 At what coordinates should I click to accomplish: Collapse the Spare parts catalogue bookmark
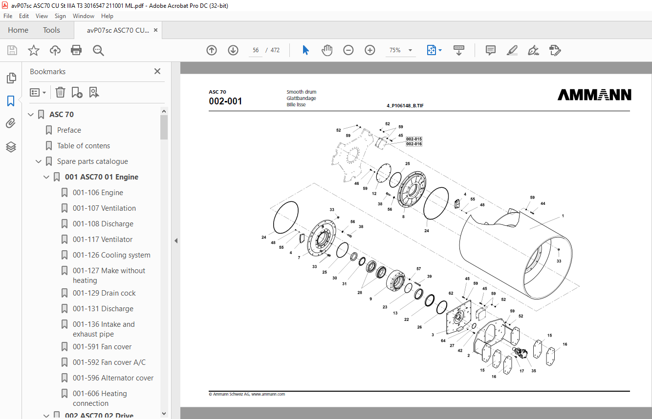[39, 161]
